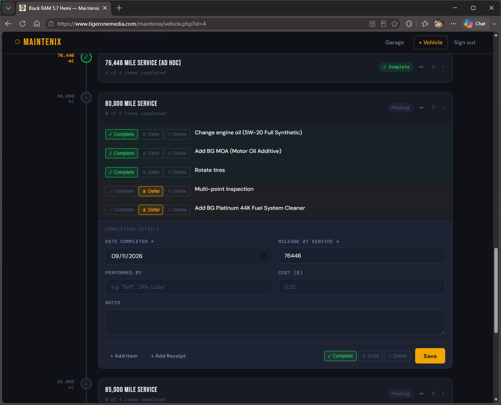The height and width of the screenshot is (405, 501).
Task: Open a new browser tab
Action: [119, 8]
